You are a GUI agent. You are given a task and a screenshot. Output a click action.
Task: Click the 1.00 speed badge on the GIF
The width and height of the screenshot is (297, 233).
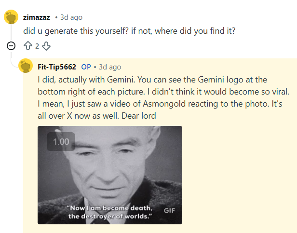[x=61, y=142]
